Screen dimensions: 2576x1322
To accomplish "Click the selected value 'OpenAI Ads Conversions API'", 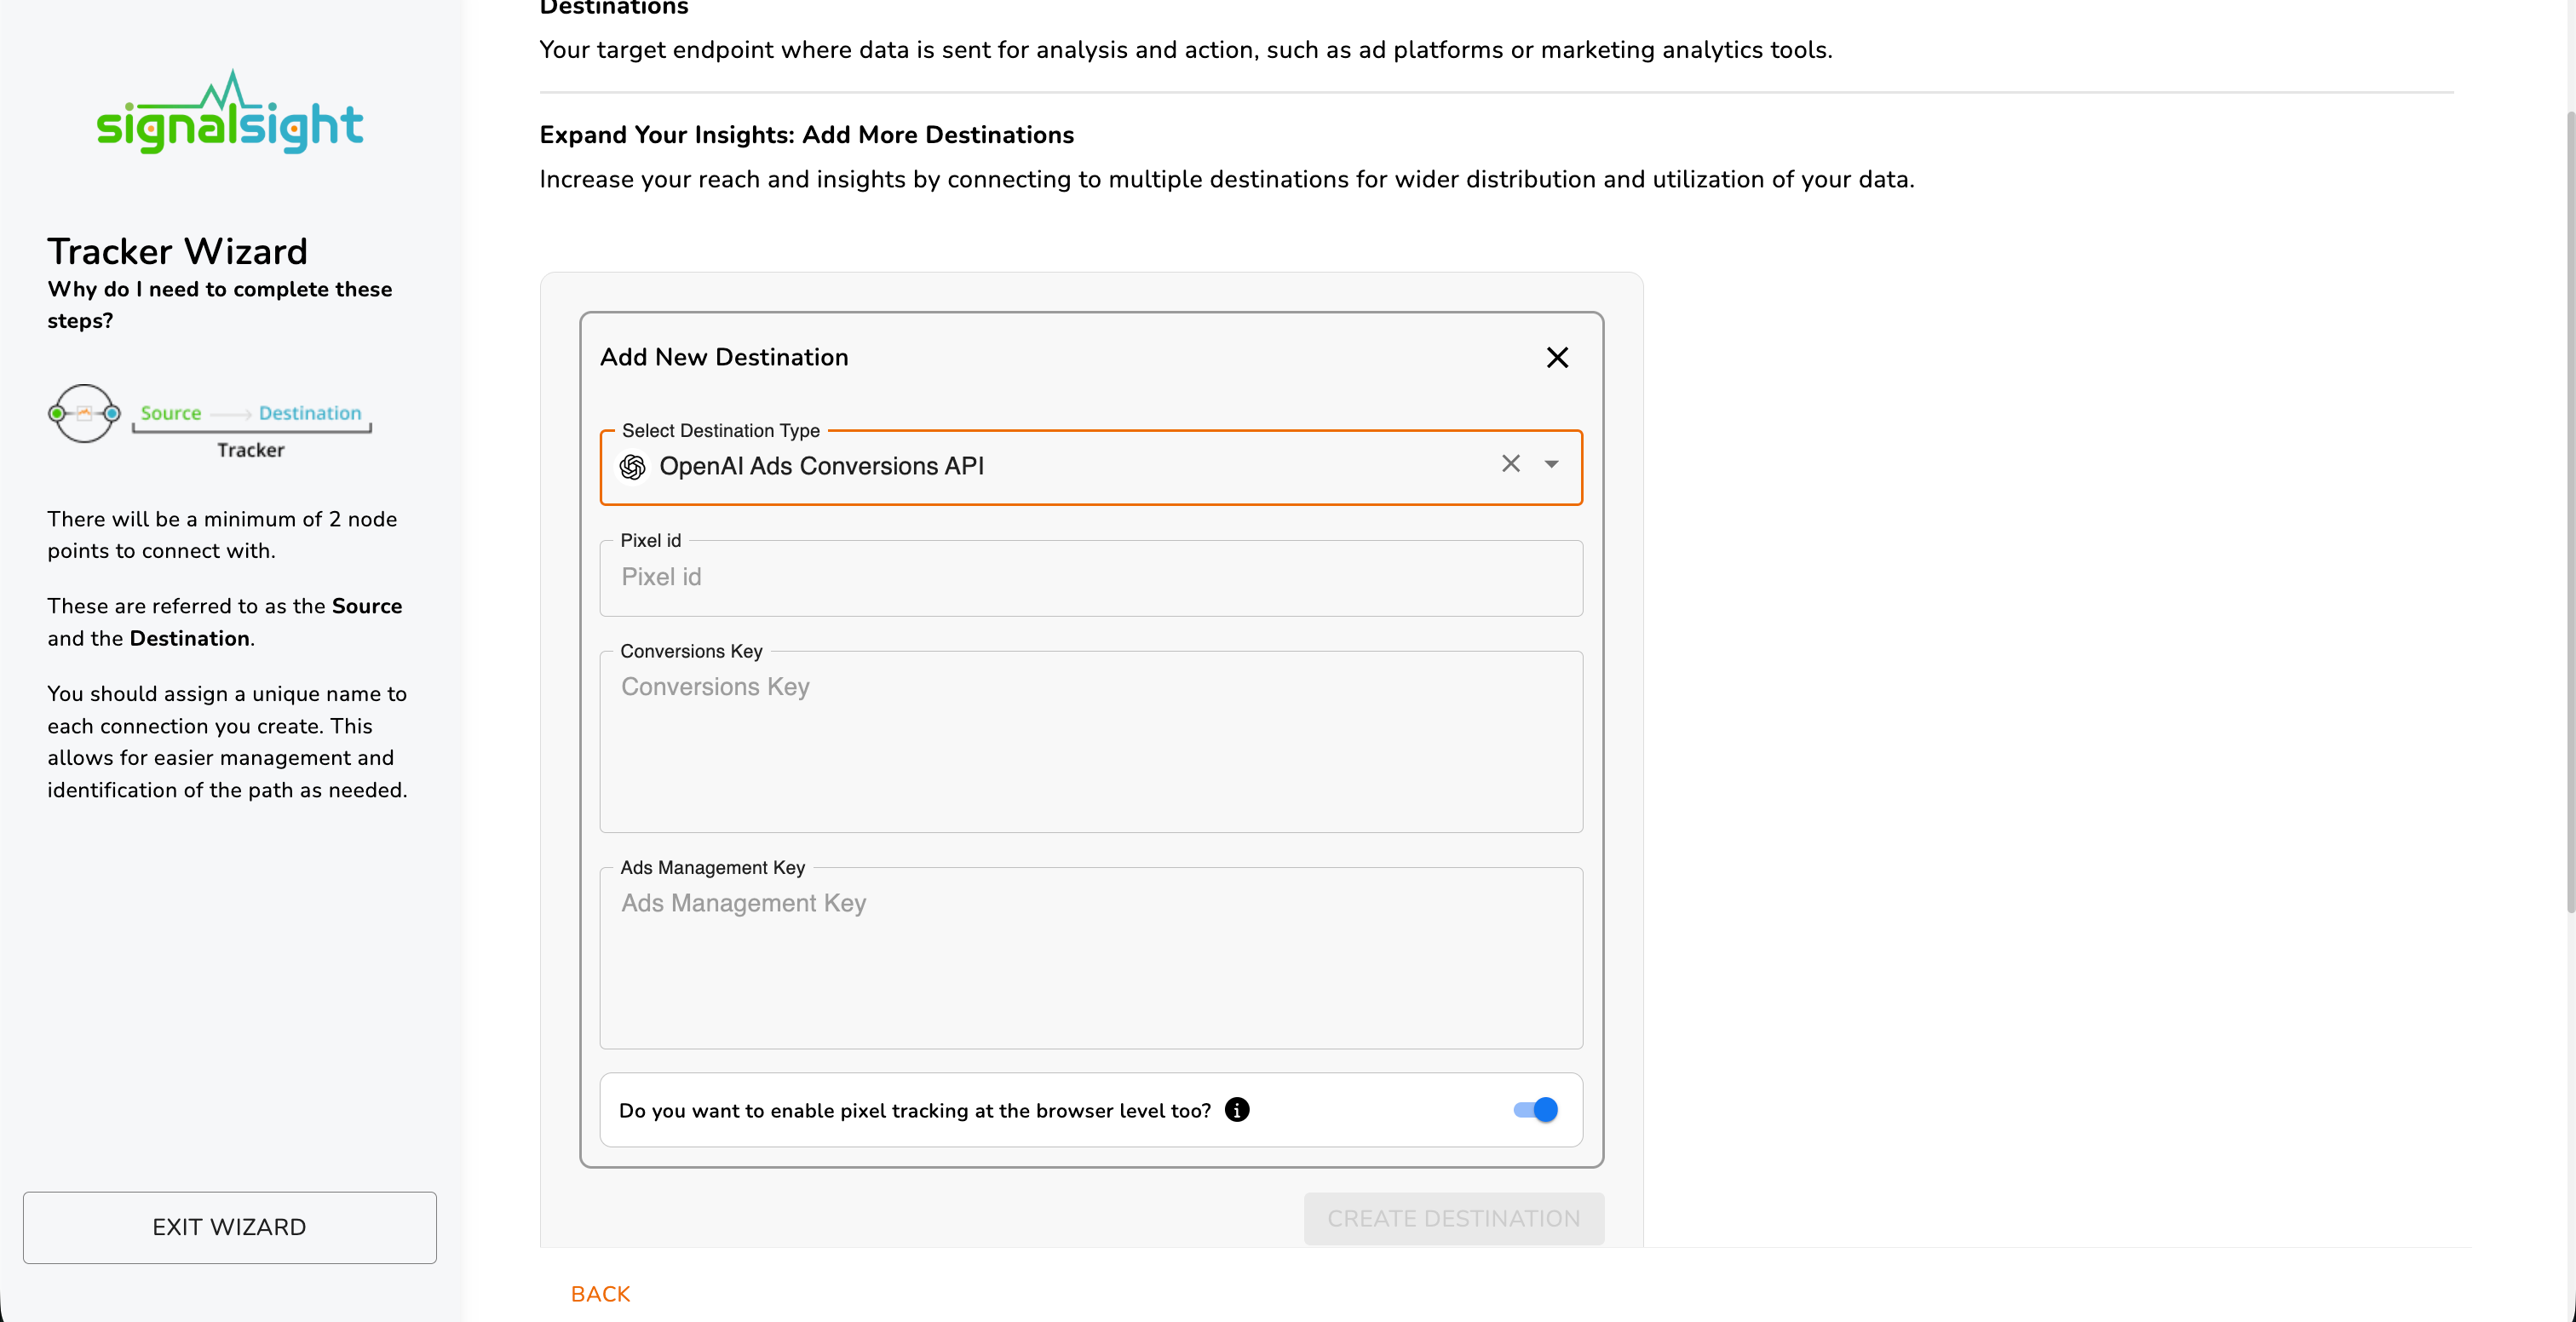I will point(821,466).
